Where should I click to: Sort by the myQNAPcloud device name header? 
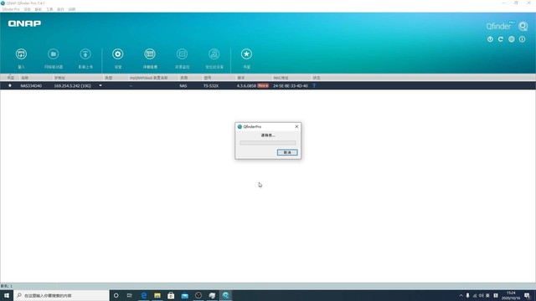(x=148, y=78)
